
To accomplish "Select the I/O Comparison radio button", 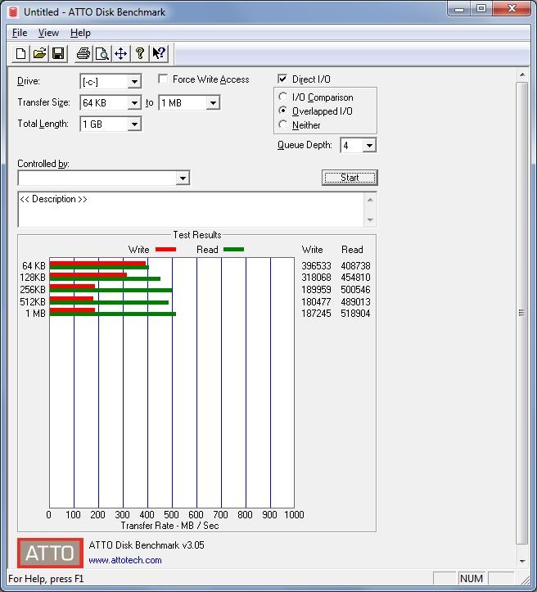I will coord(284,97).
